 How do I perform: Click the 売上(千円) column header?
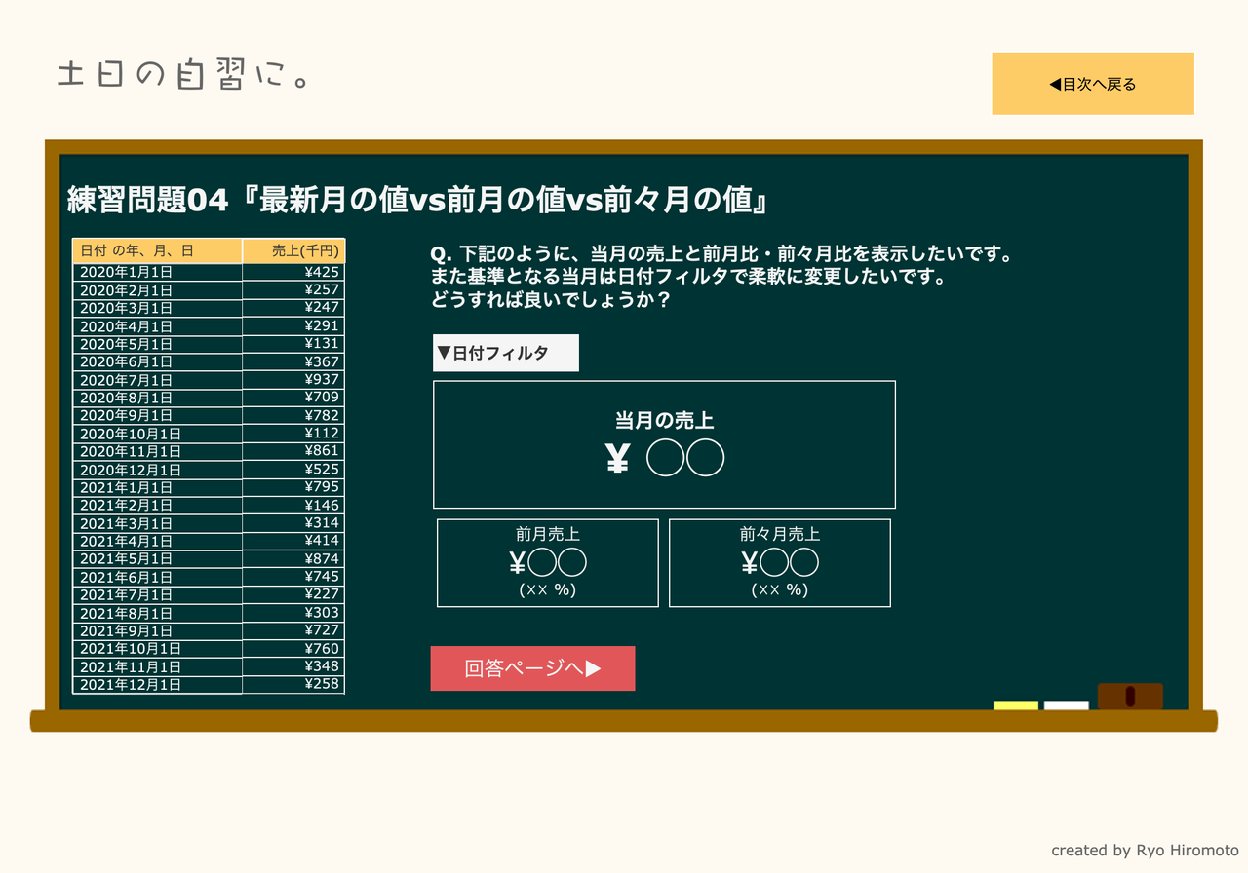(x=293, y=250)
